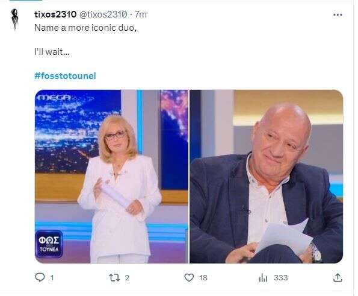Share the tweet with the upload arrow icon
Screen dimensions: 358x296
point(338,277)
